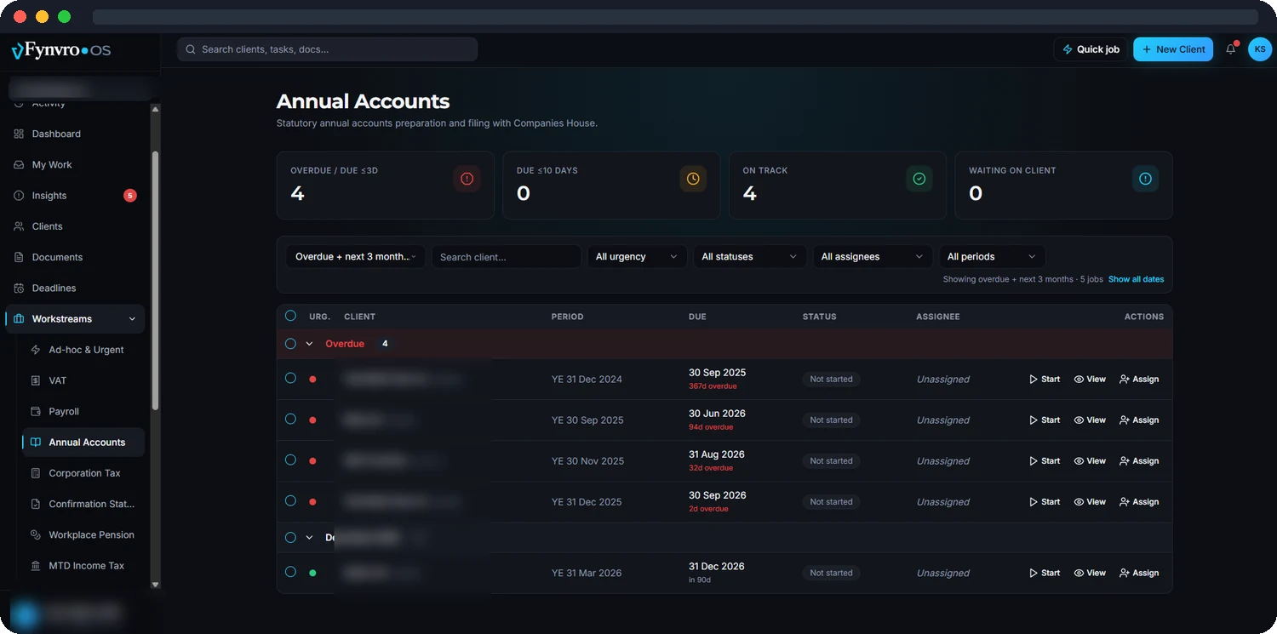Click the Workstreams briefcase icon

(x=19, y=319)
